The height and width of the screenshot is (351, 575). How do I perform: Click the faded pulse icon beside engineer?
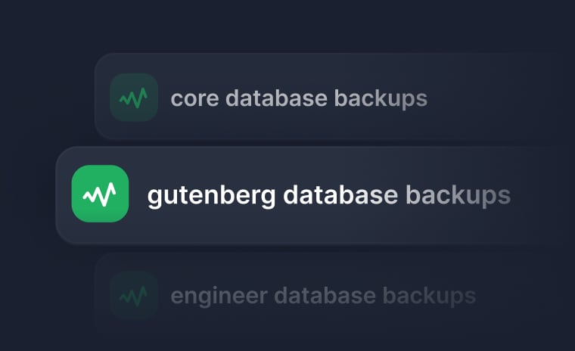(133, 295)
